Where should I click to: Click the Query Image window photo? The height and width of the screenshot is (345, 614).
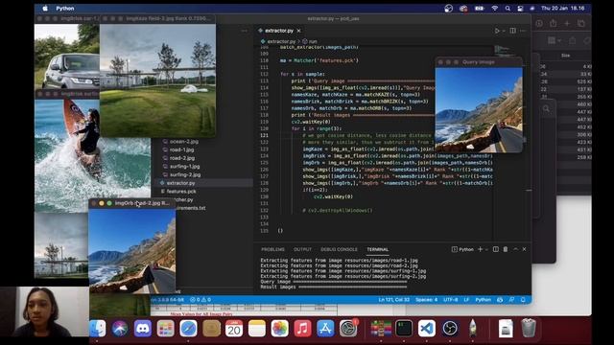479,110
